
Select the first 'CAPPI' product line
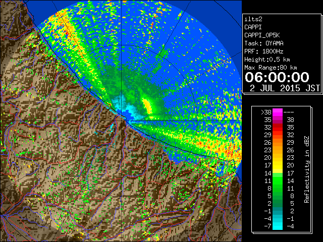click(x=253, y=27)
